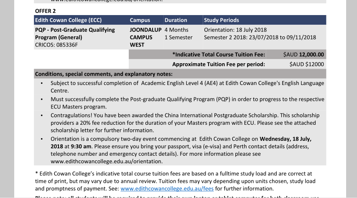This screenshot has height=198, width=357.
Task: Click the PQP - Post-Graduate Qualifying Program title
Action: pyautogui.click(x=75, y=33)
